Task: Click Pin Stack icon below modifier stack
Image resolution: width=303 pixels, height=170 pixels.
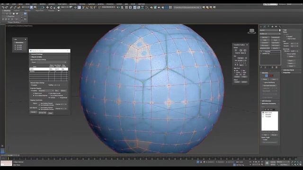Action: 261,67
